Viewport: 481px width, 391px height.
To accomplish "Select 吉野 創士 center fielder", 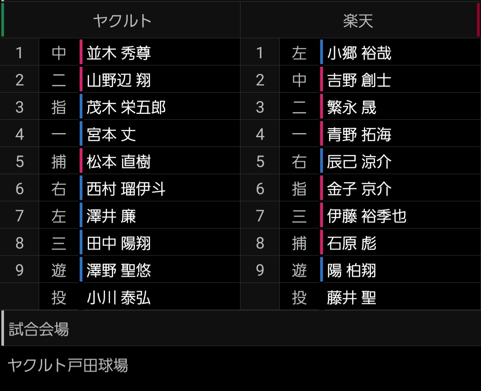I will (x=359, y=80).
